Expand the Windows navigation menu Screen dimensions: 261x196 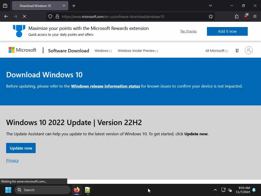point(103,51)
